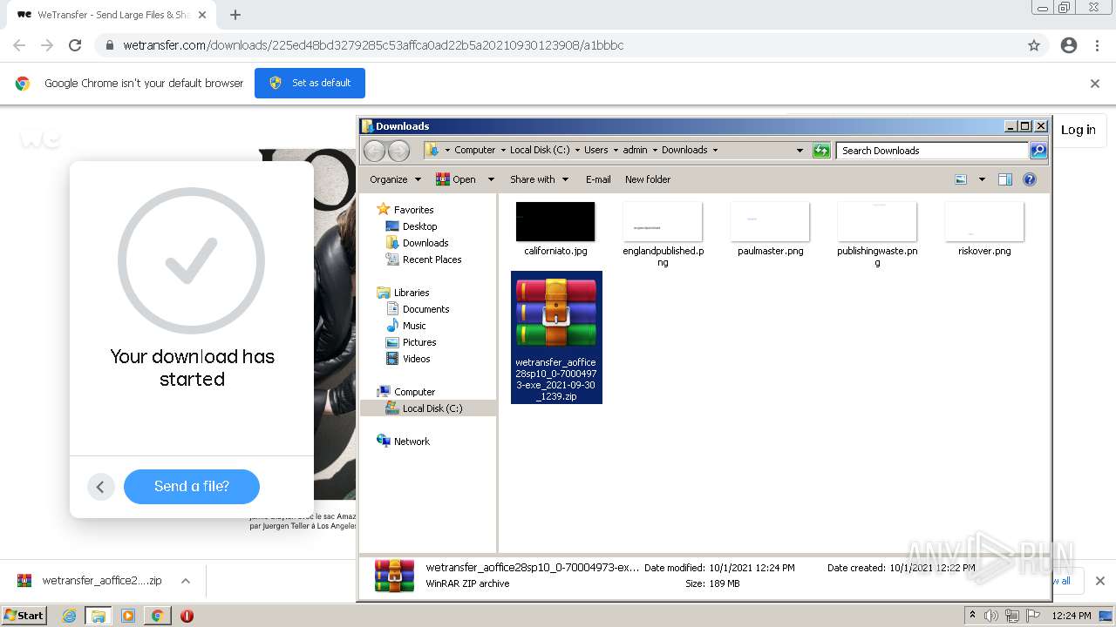Click the search magnifier icon in Explorer
1116x627 pixels.
tap(1038, 151)
